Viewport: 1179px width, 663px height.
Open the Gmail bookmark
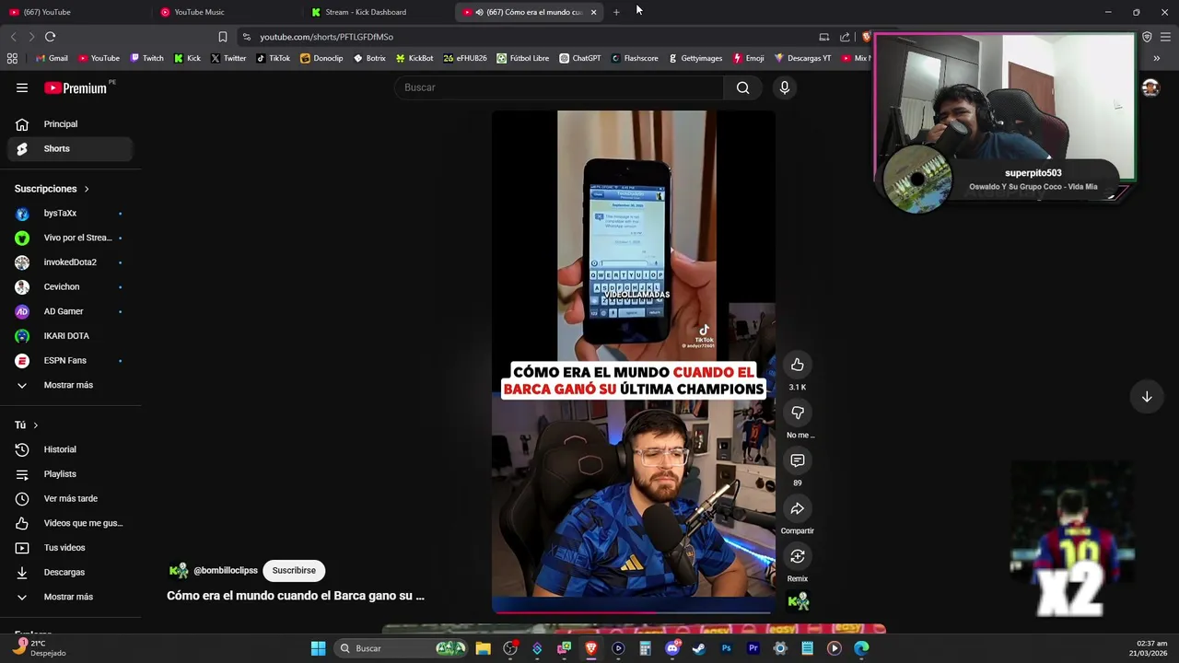(52, 58)
